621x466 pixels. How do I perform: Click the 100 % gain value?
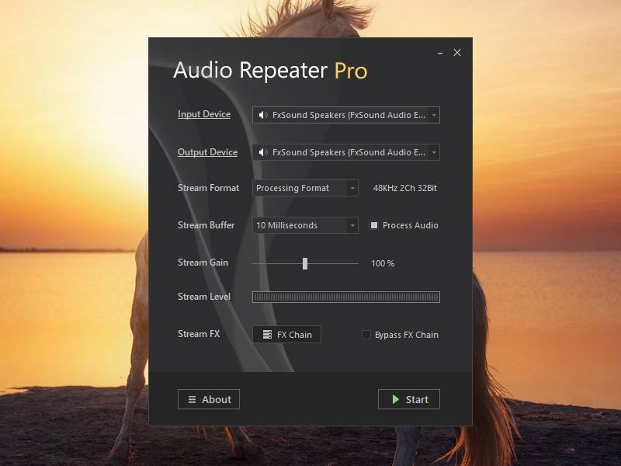click(383, 263)
